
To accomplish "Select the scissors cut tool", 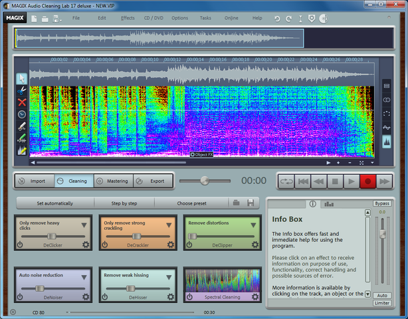I will (22, 90).
